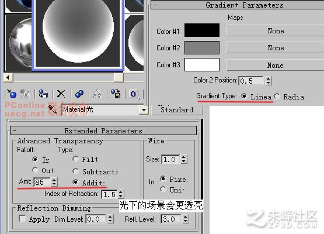Image resolution: width=324 pixels, height=234 pixels.
Task: Open Color #2 gray swatch
Action: coord(201,47)
